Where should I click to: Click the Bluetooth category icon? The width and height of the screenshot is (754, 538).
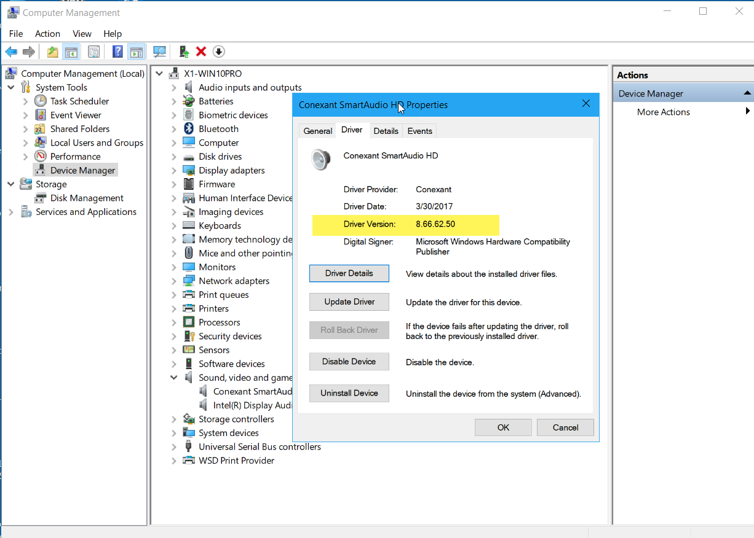[x=189, y=128]
